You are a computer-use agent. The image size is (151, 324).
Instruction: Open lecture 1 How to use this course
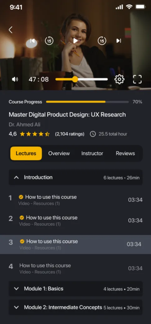(75, 200)
